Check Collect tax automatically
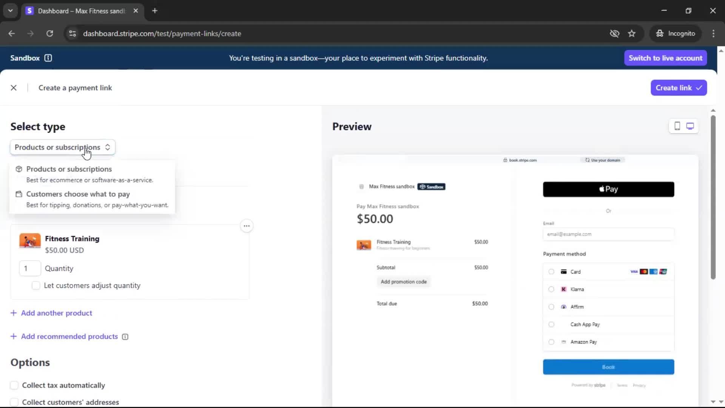The height and width of the screenshot is (408, 725). pyautogui.click(x=14, y=385)
